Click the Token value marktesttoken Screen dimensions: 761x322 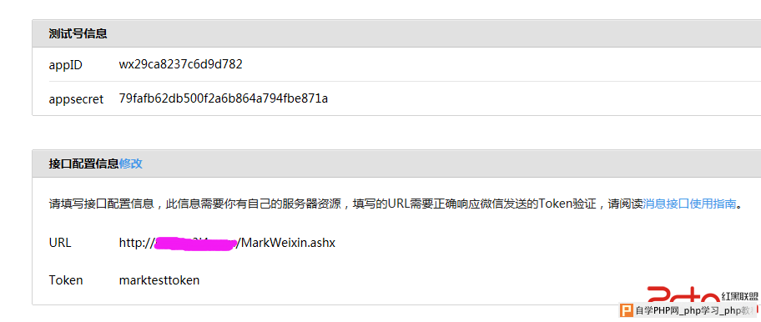[x=159, y=279]
